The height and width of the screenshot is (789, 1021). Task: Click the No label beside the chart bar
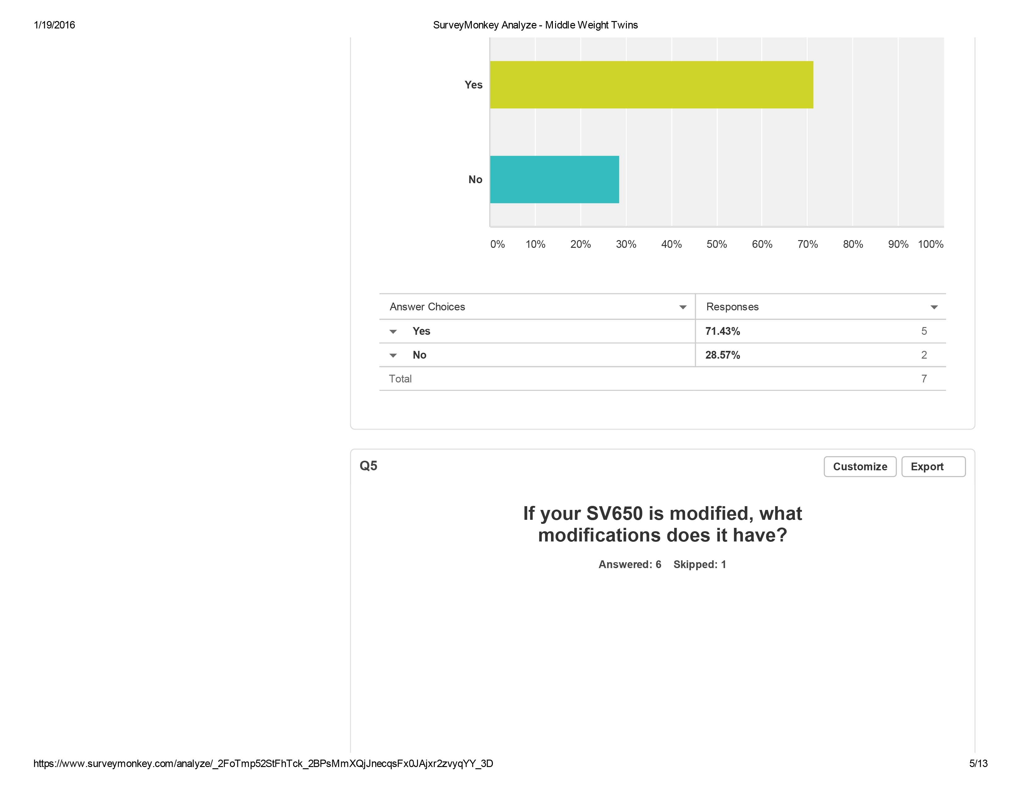coord(475,179)
